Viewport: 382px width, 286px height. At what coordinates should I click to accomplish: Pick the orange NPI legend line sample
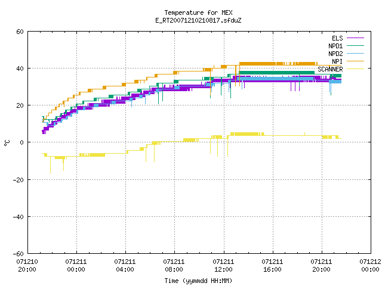pos(355,61)
